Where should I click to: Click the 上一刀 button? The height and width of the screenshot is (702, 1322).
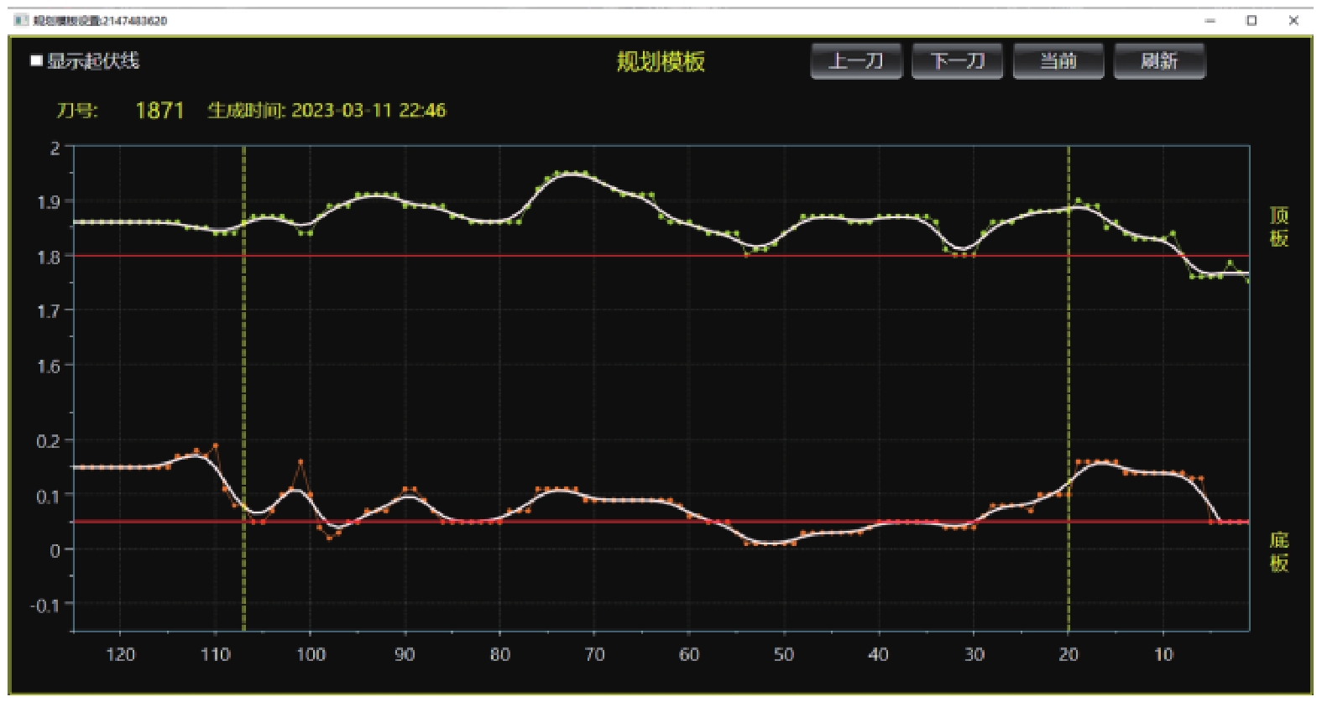click(x=855, y=61)
